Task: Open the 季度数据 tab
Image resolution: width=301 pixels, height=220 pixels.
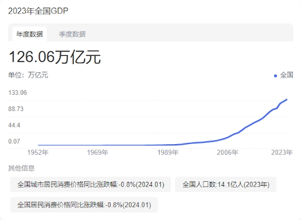Action: click(x=72, y=34)
